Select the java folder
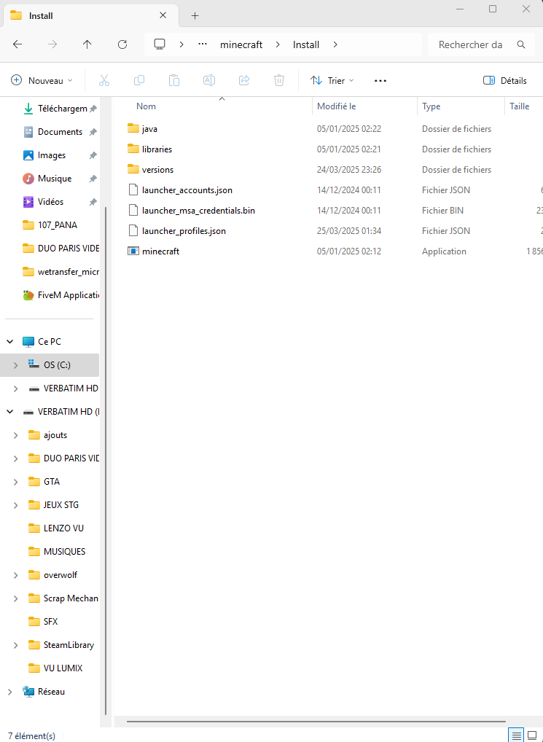 coord(149,129)
